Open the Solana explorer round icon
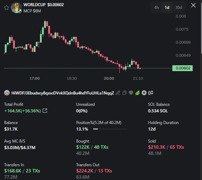The height and width of the screenshot is (180, 202). (x=144, y=93)
